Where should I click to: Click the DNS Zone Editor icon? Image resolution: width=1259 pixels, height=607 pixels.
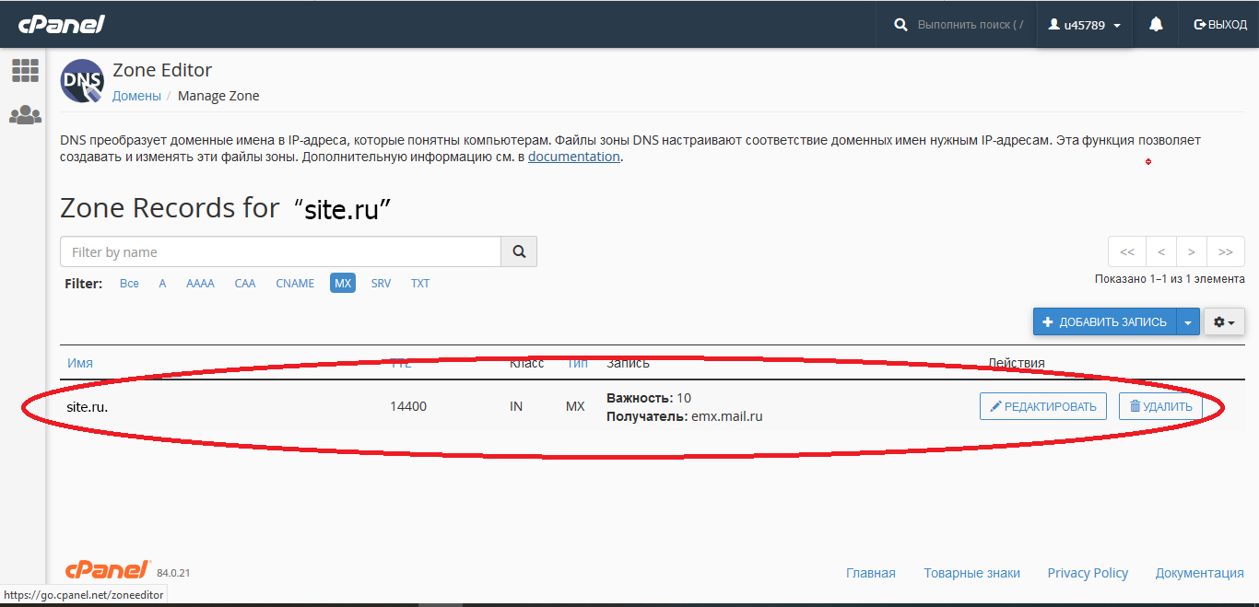(x=82, y=81)
